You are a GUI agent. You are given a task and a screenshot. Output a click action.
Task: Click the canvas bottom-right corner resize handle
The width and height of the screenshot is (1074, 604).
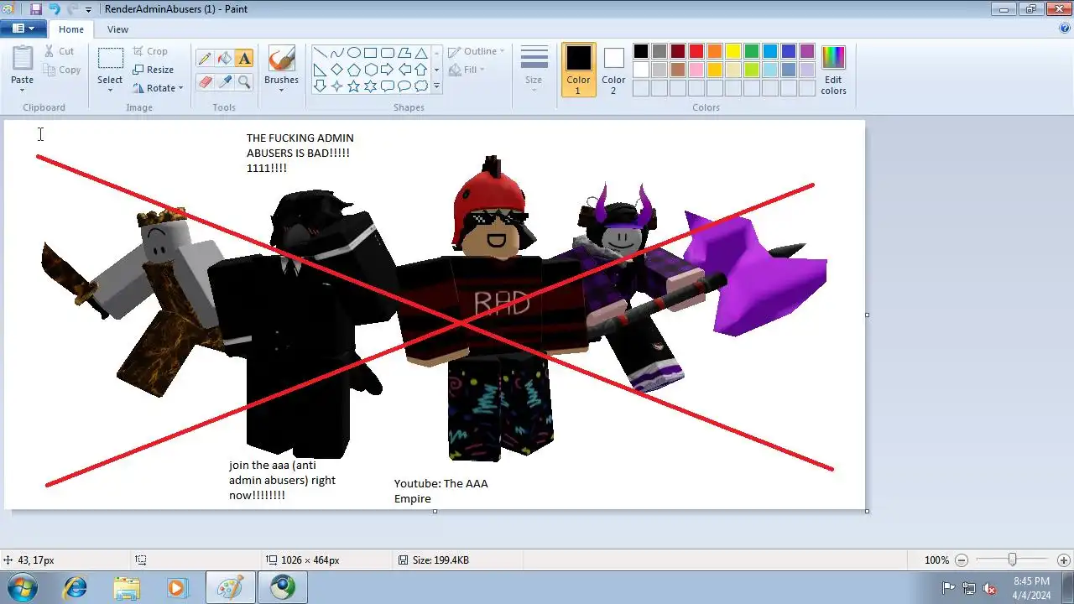tap(867, 511)
